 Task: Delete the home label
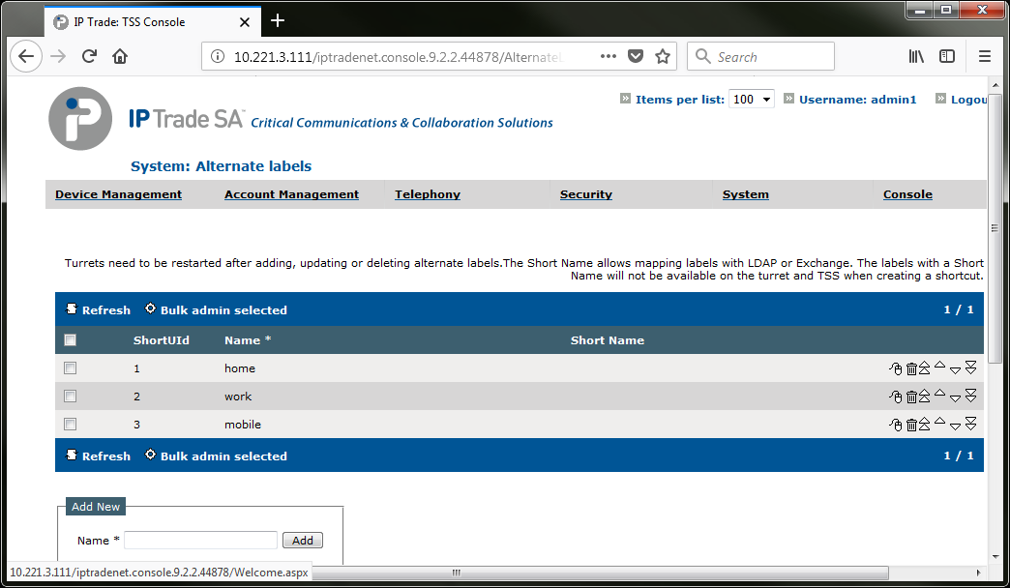911,368
